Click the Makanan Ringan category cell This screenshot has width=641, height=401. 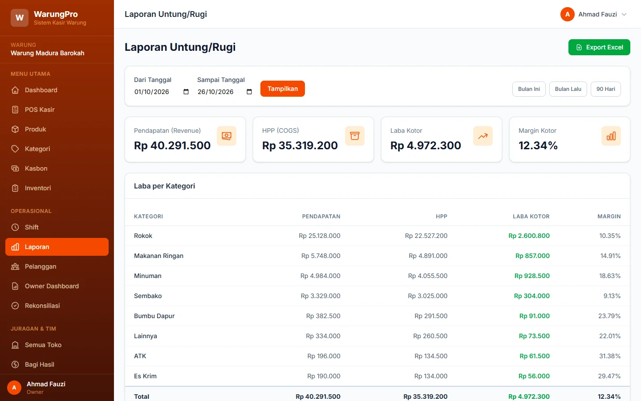159,256
